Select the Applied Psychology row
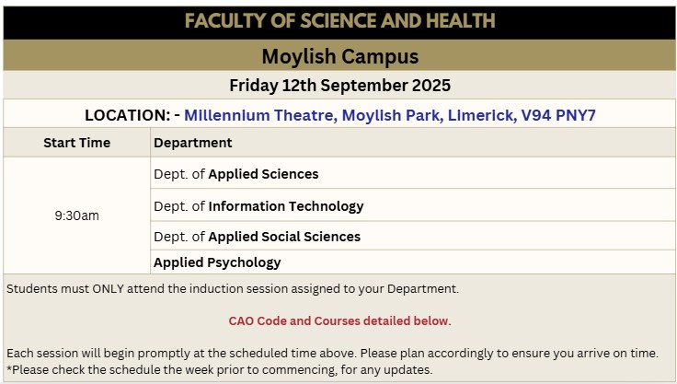Viewport: 677px width, 384px height. tap(217, 262)
